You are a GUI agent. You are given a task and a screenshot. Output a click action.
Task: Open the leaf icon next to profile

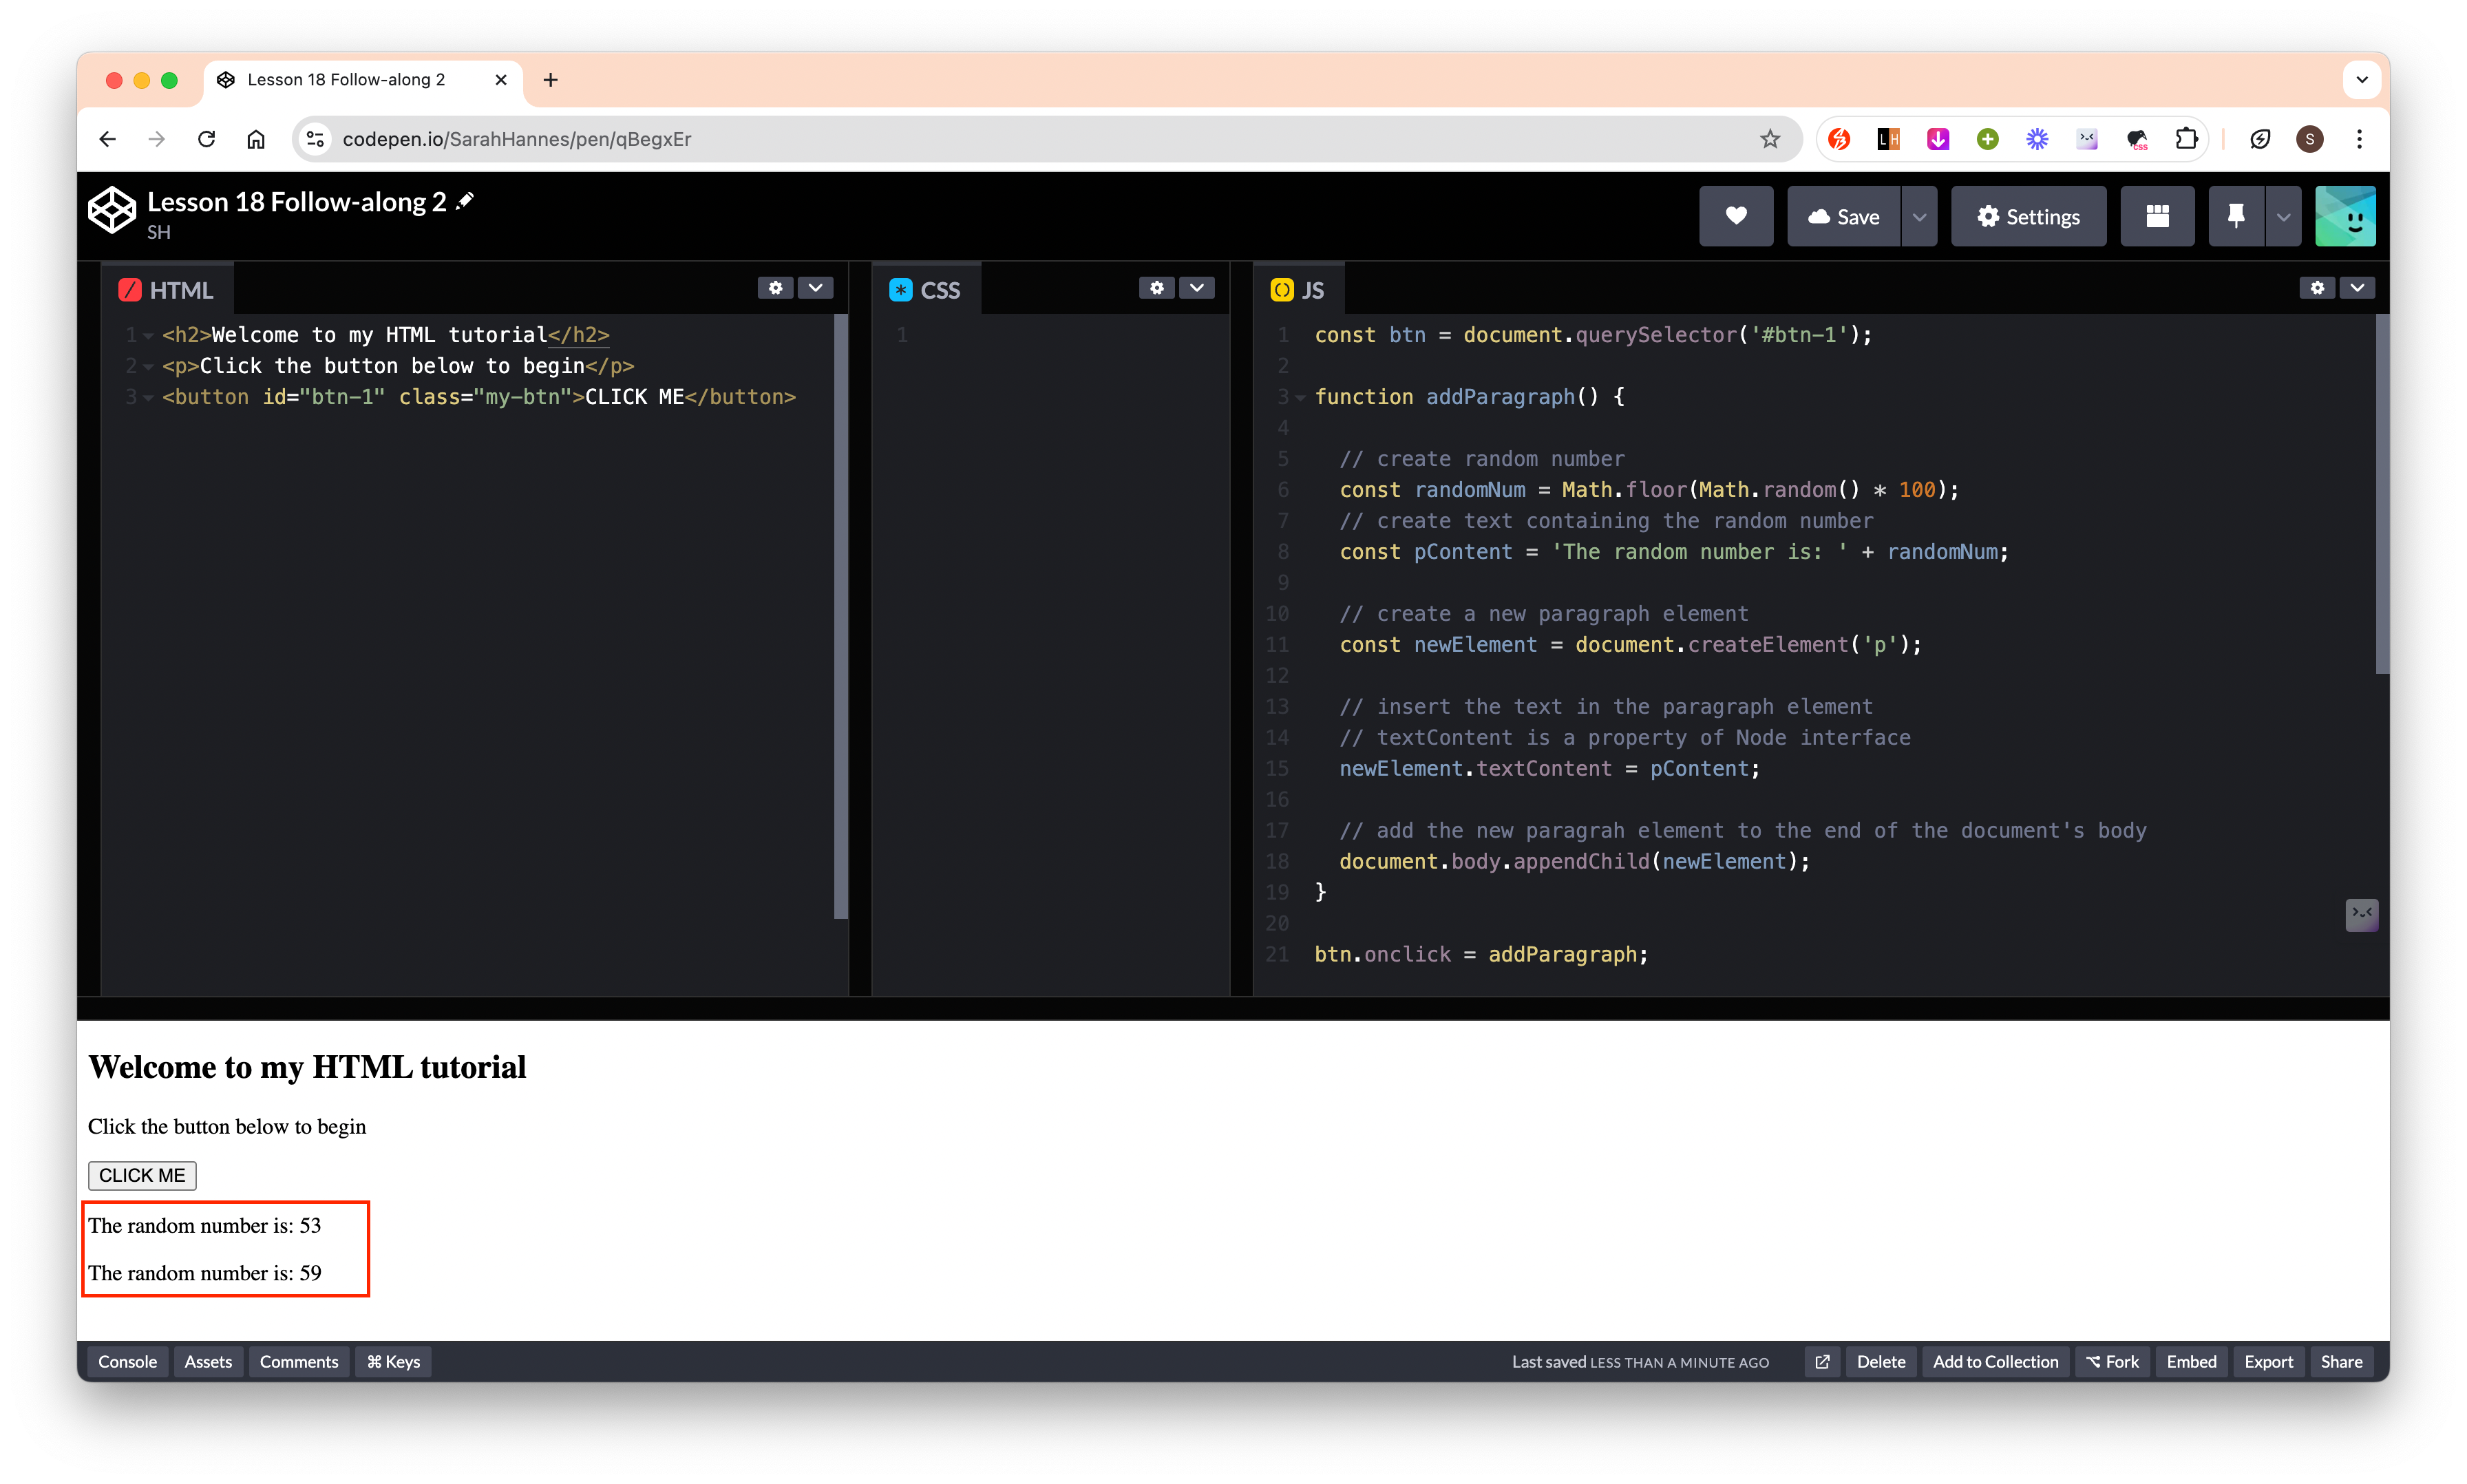click(2260, 139)
